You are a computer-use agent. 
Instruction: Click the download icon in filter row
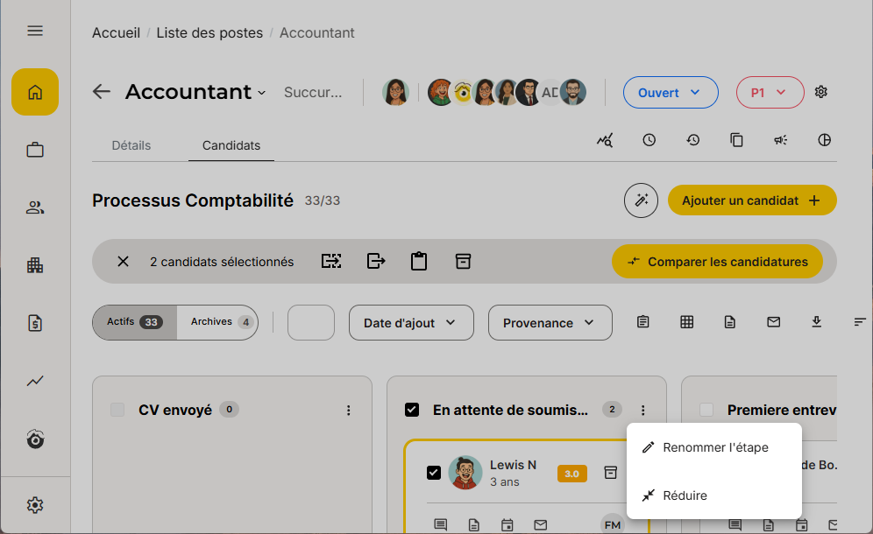817,322
